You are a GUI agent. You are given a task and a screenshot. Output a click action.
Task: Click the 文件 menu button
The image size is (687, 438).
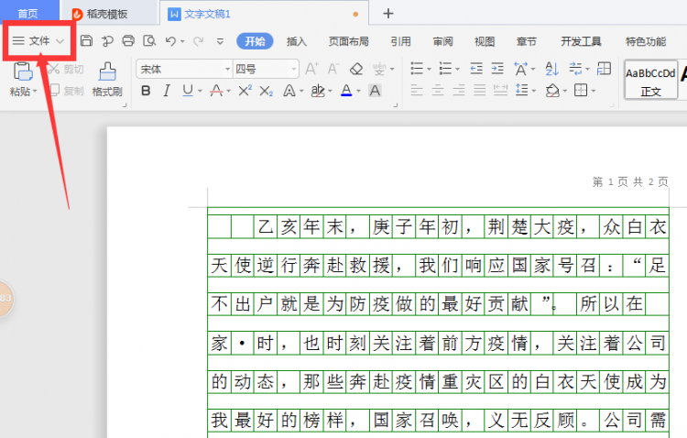[38, 40]
